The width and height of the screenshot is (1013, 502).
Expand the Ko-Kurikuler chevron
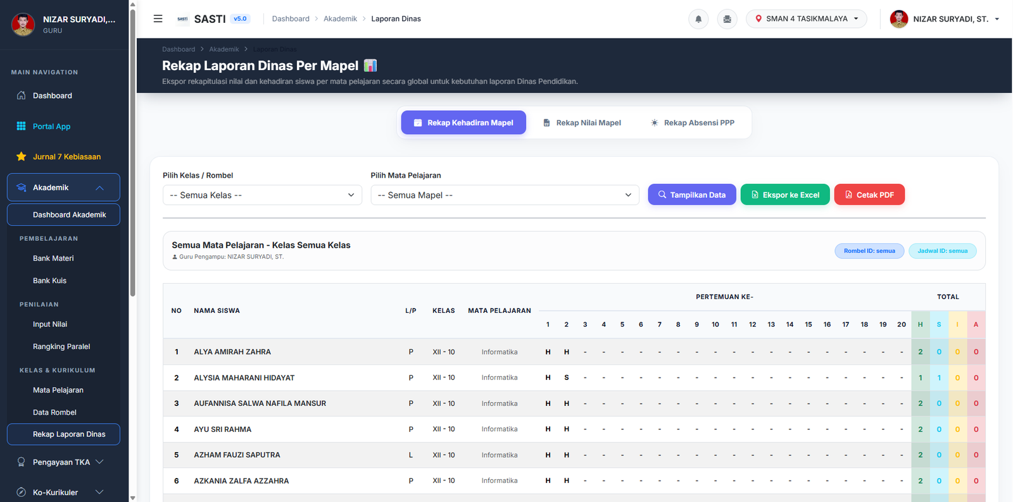(x=99, y=493)
